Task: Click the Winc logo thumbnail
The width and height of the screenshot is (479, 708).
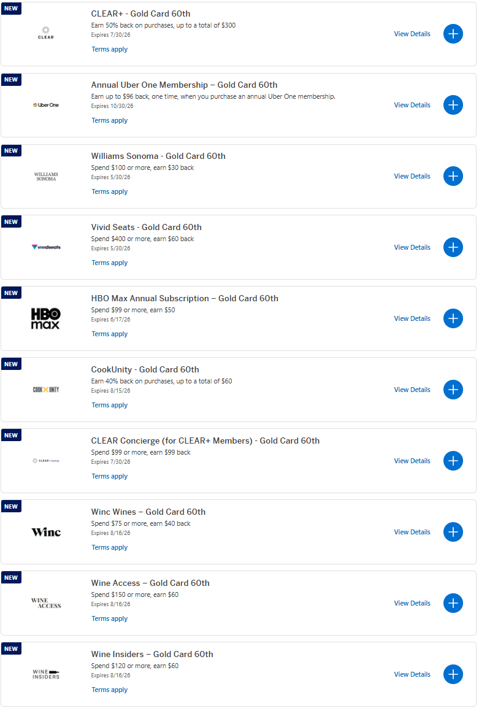Action: (x=46, y=532)
